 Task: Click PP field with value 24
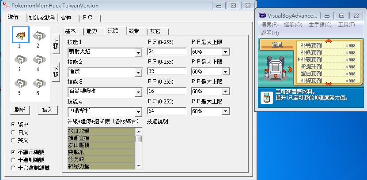tap(166, 51)
